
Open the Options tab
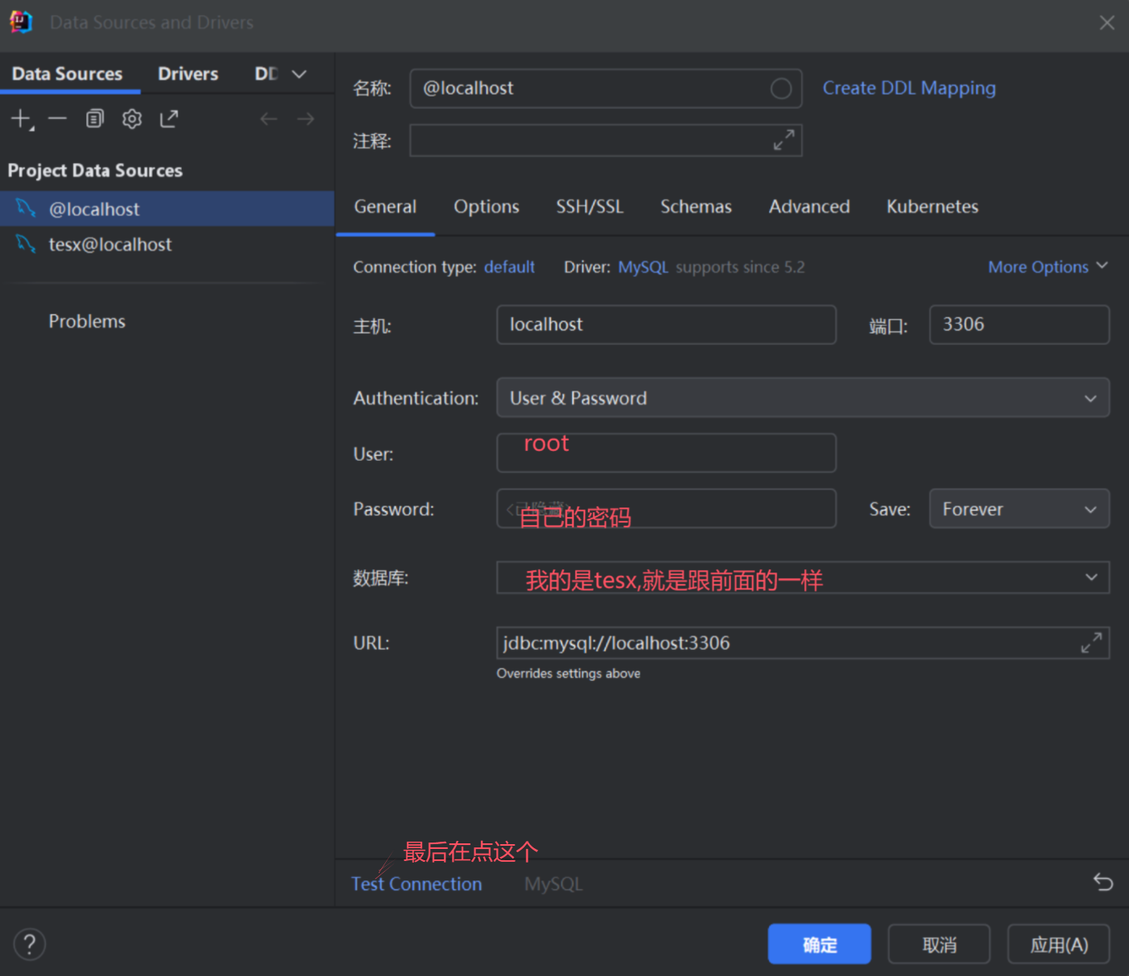[486, 207]
